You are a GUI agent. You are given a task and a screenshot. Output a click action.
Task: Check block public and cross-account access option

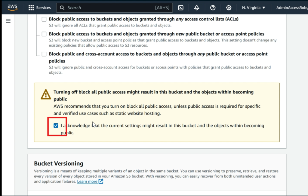[x=44, y=54]
